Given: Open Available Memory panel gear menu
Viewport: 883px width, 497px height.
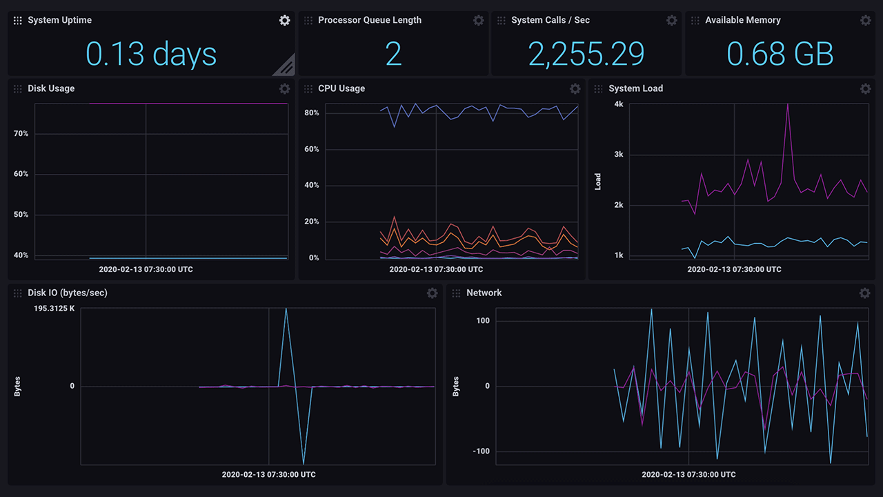Looking at the screenshot, I should 865,21.
